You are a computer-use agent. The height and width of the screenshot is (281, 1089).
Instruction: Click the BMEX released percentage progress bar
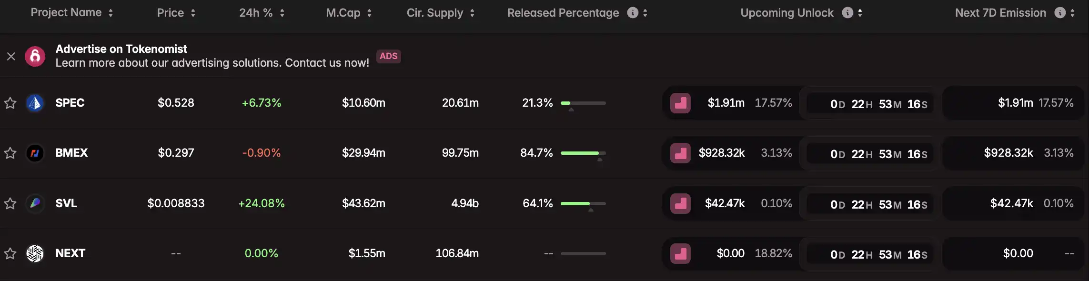pyautogui.click(x=583, y=153)
